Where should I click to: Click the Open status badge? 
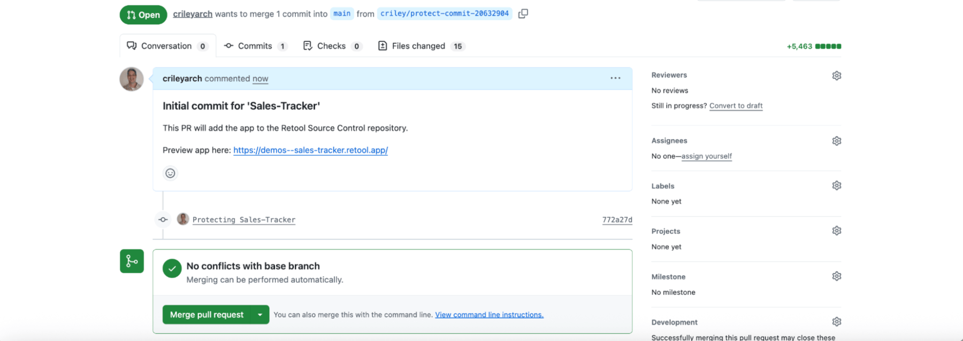143,14
